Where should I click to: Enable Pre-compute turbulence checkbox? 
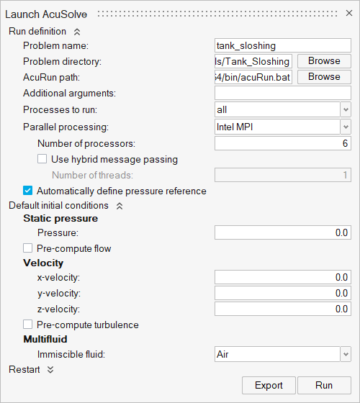pyautogui.click(x=28, y=325)
